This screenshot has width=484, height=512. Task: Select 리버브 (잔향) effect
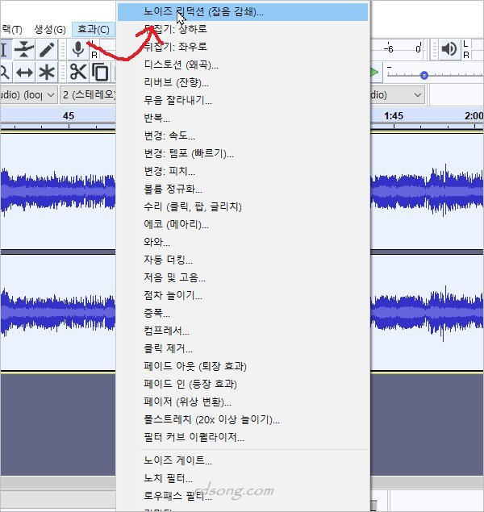coord(176,82)
